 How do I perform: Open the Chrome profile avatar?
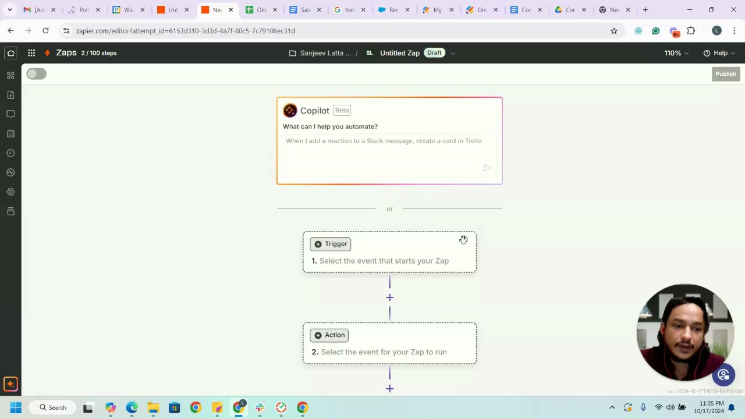click(x=716, y=31)
